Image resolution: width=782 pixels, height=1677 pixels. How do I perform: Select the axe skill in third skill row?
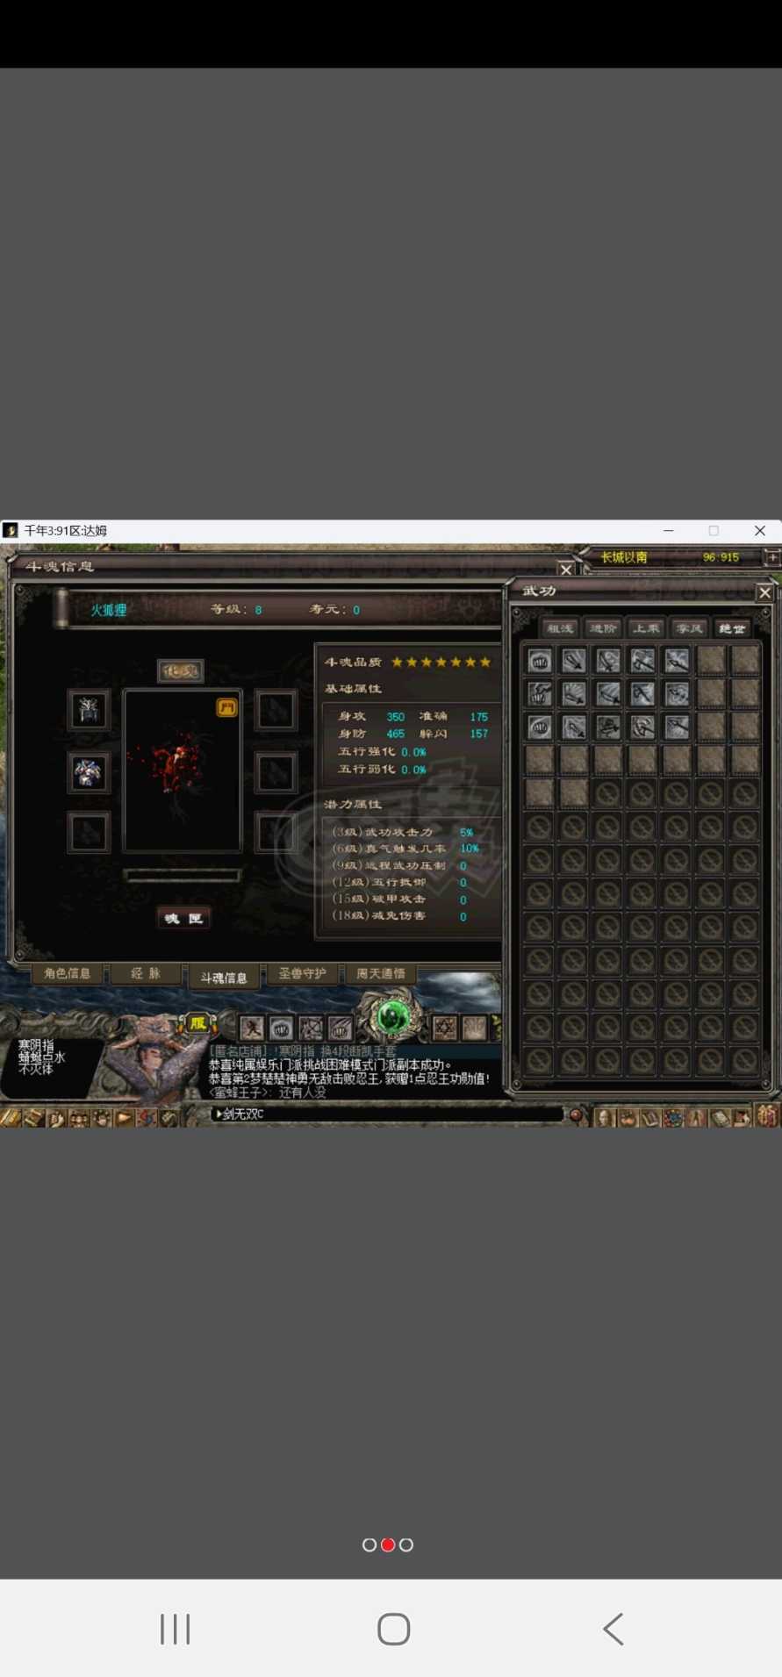tap(642, 727)
